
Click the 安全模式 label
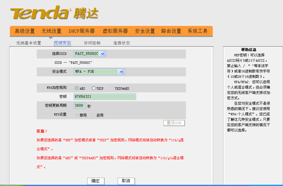pos(59,71)
